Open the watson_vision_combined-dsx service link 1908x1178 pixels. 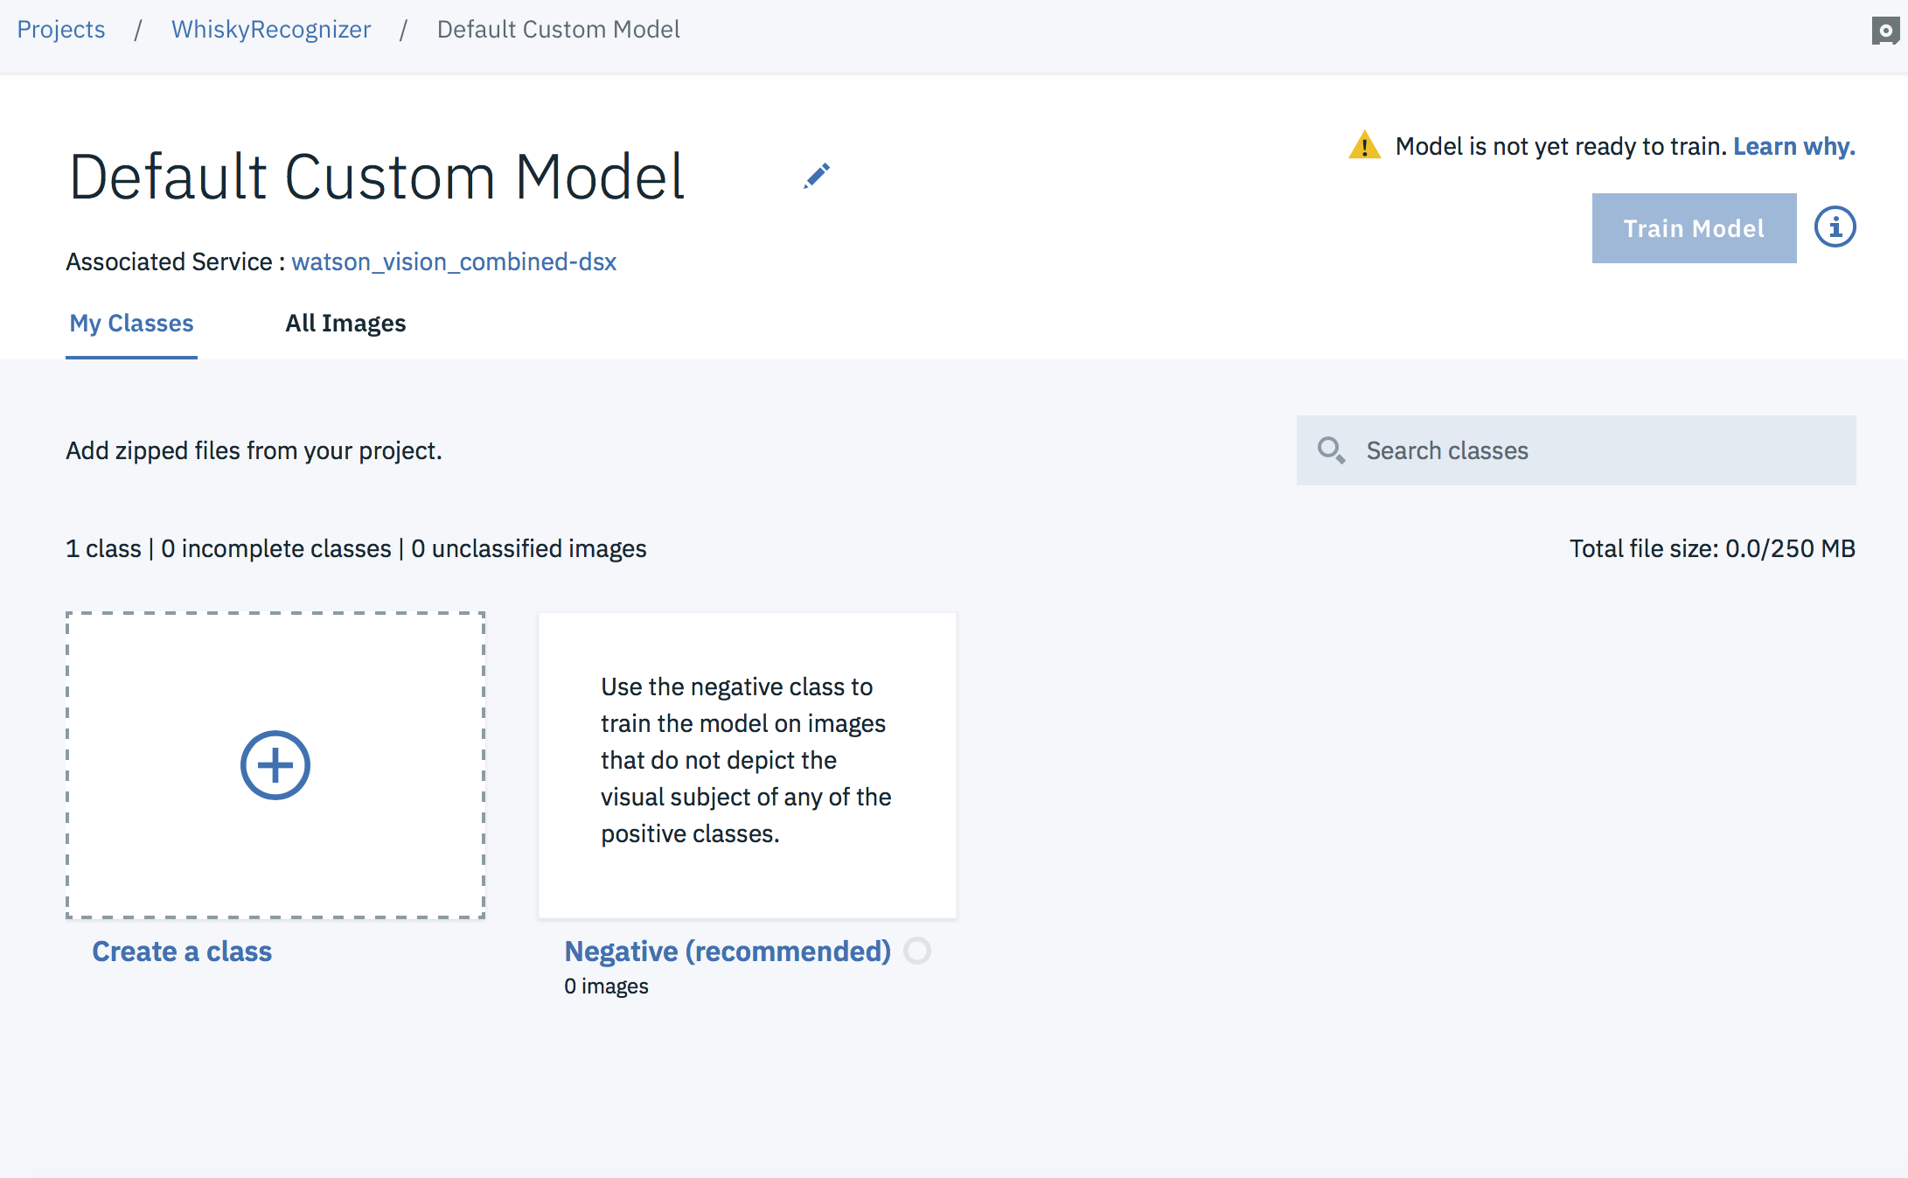(454, 261)
